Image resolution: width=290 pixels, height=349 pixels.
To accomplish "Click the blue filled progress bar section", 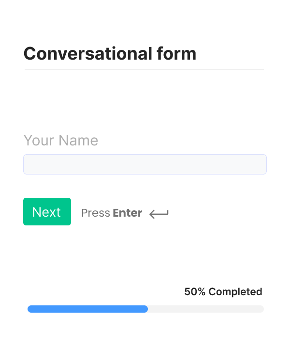I will click(x=87, y=309).
